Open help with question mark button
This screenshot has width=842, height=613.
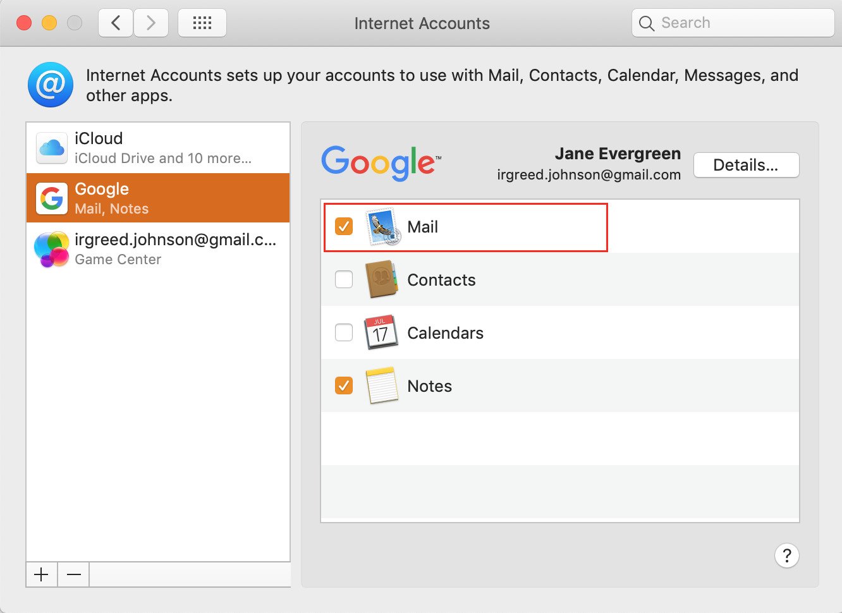tap(787, 555)
